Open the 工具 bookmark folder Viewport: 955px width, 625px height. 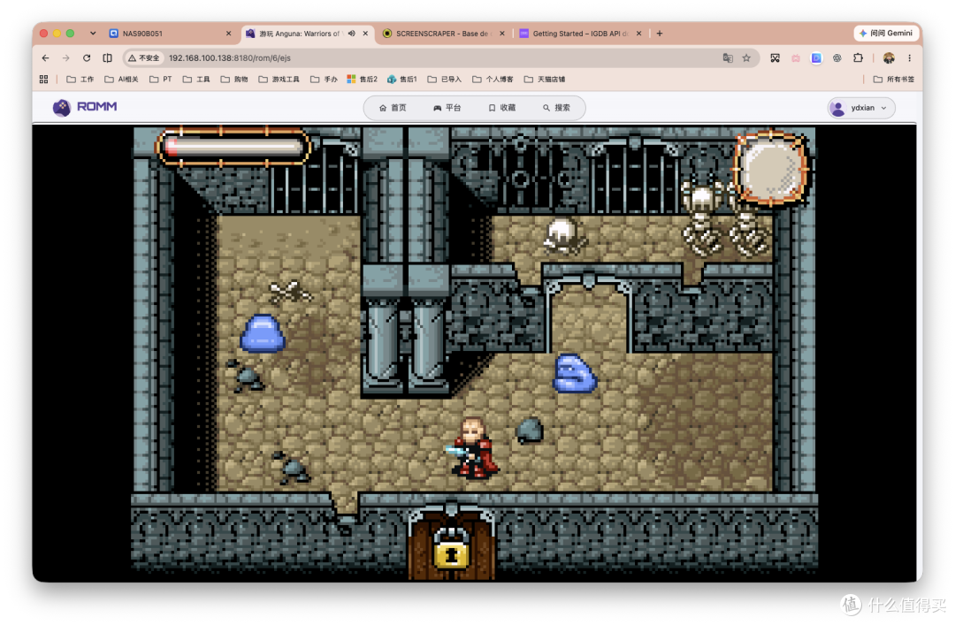196,80
